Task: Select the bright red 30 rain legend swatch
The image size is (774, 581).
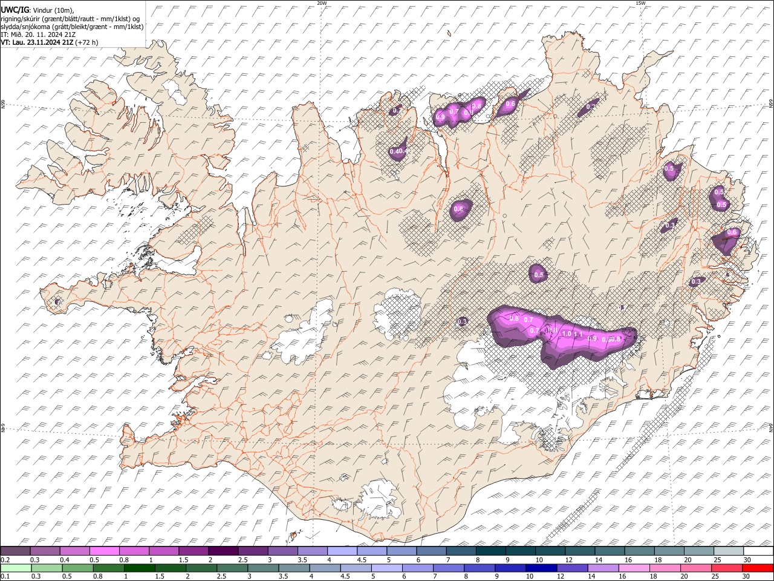Action: 758,568
